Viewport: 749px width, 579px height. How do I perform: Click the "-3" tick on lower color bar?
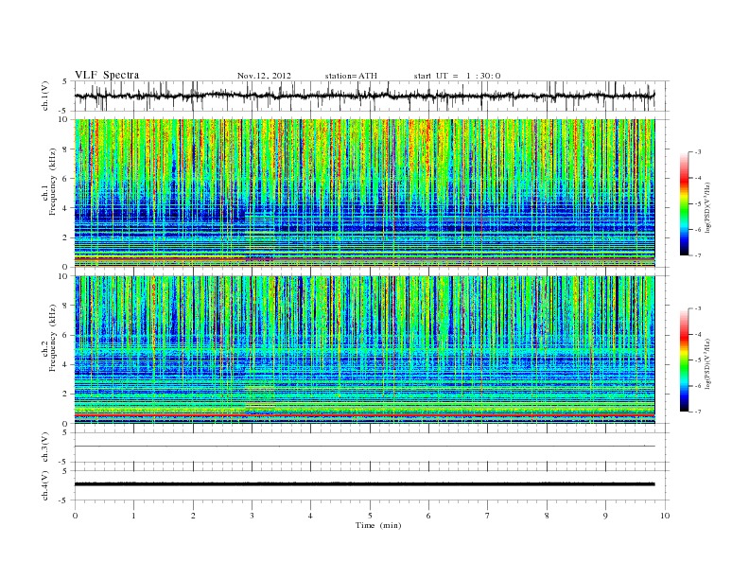[697, 309]
